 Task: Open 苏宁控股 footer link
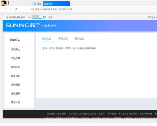pyautogui.click(x=51, y=114)
